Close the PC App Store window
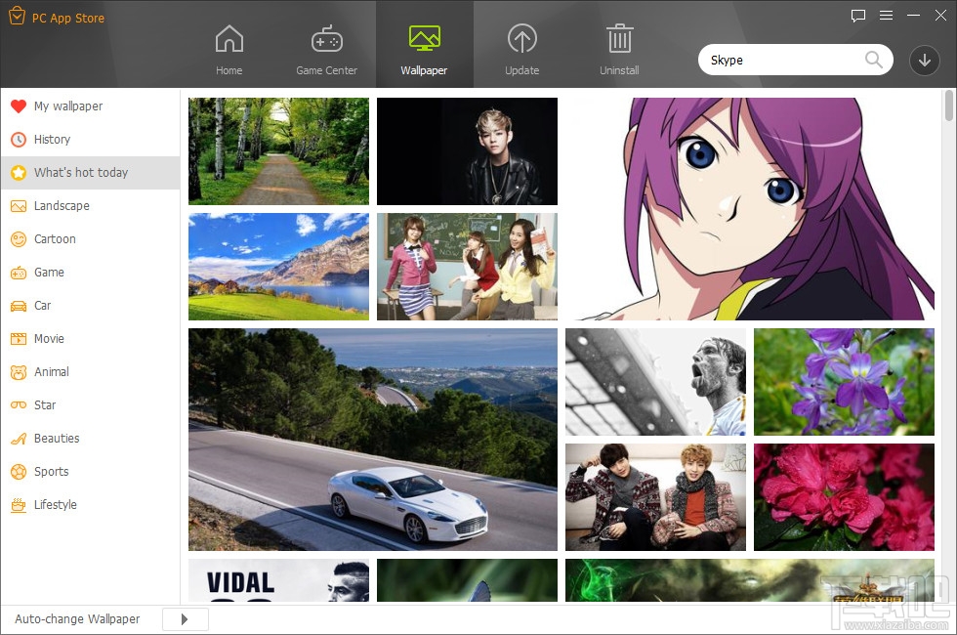Viewport: 957px width, 635px height. 940,16
